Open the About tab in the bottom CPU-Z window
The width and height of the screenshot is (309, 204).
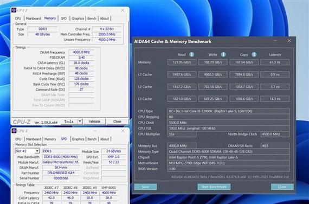[x=105, y=139]
